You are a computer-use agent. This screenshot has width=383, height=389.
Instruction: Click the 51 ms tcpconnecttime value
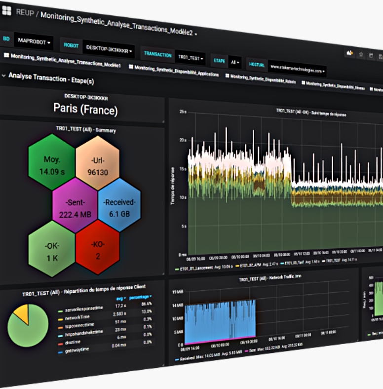coord(120,322)
